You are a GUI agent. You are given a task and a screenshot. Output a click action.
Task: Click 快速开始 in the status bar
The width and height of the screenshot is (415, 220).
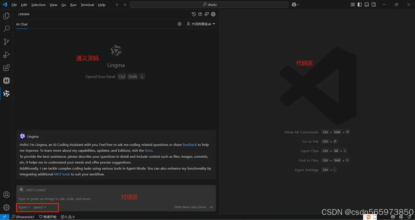(47, 217)
